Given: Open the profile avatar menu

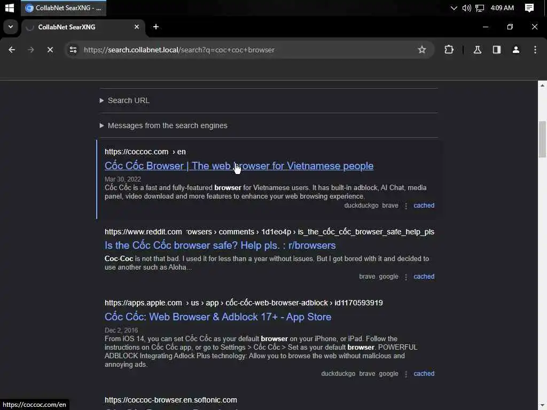Looking at the screenshot, I should pyautogui.click(x=515, y=50).
